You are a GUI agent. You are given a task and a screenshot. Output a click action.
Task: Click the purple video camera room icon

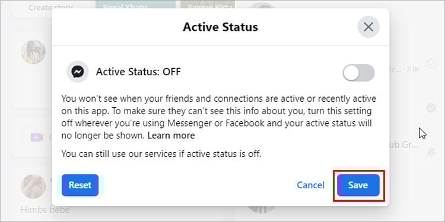pos(37,137)
